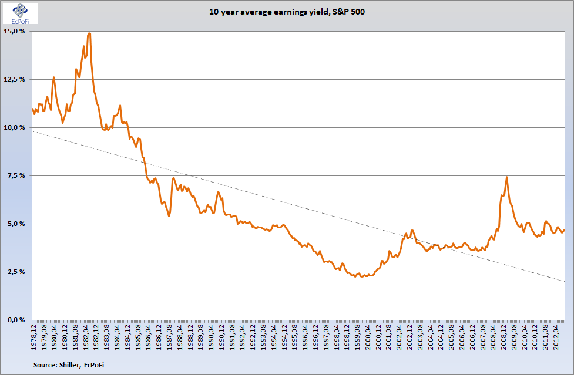Click the '1982,04' x-axis date label

[x=86, y=337]
